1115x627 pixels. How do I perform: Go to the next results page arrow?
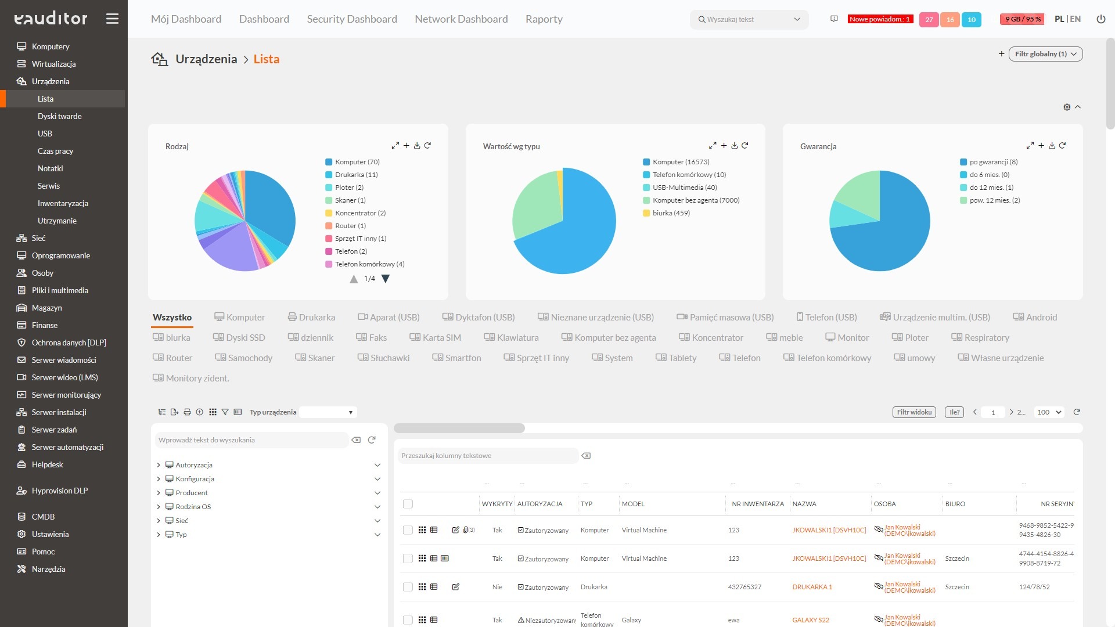pyautogui.click(x=1011, y=412)
